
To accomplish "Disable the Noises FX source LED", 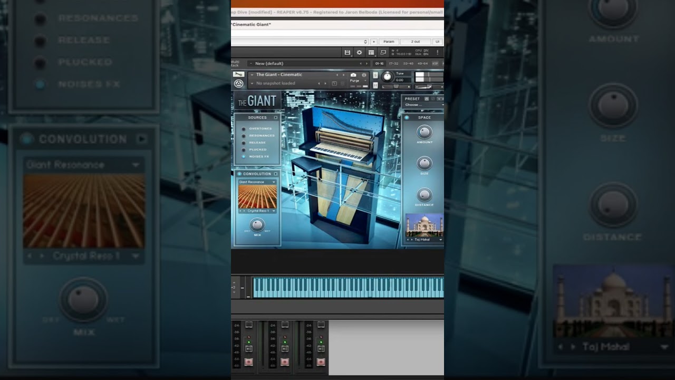I will (x=244, y=156).
